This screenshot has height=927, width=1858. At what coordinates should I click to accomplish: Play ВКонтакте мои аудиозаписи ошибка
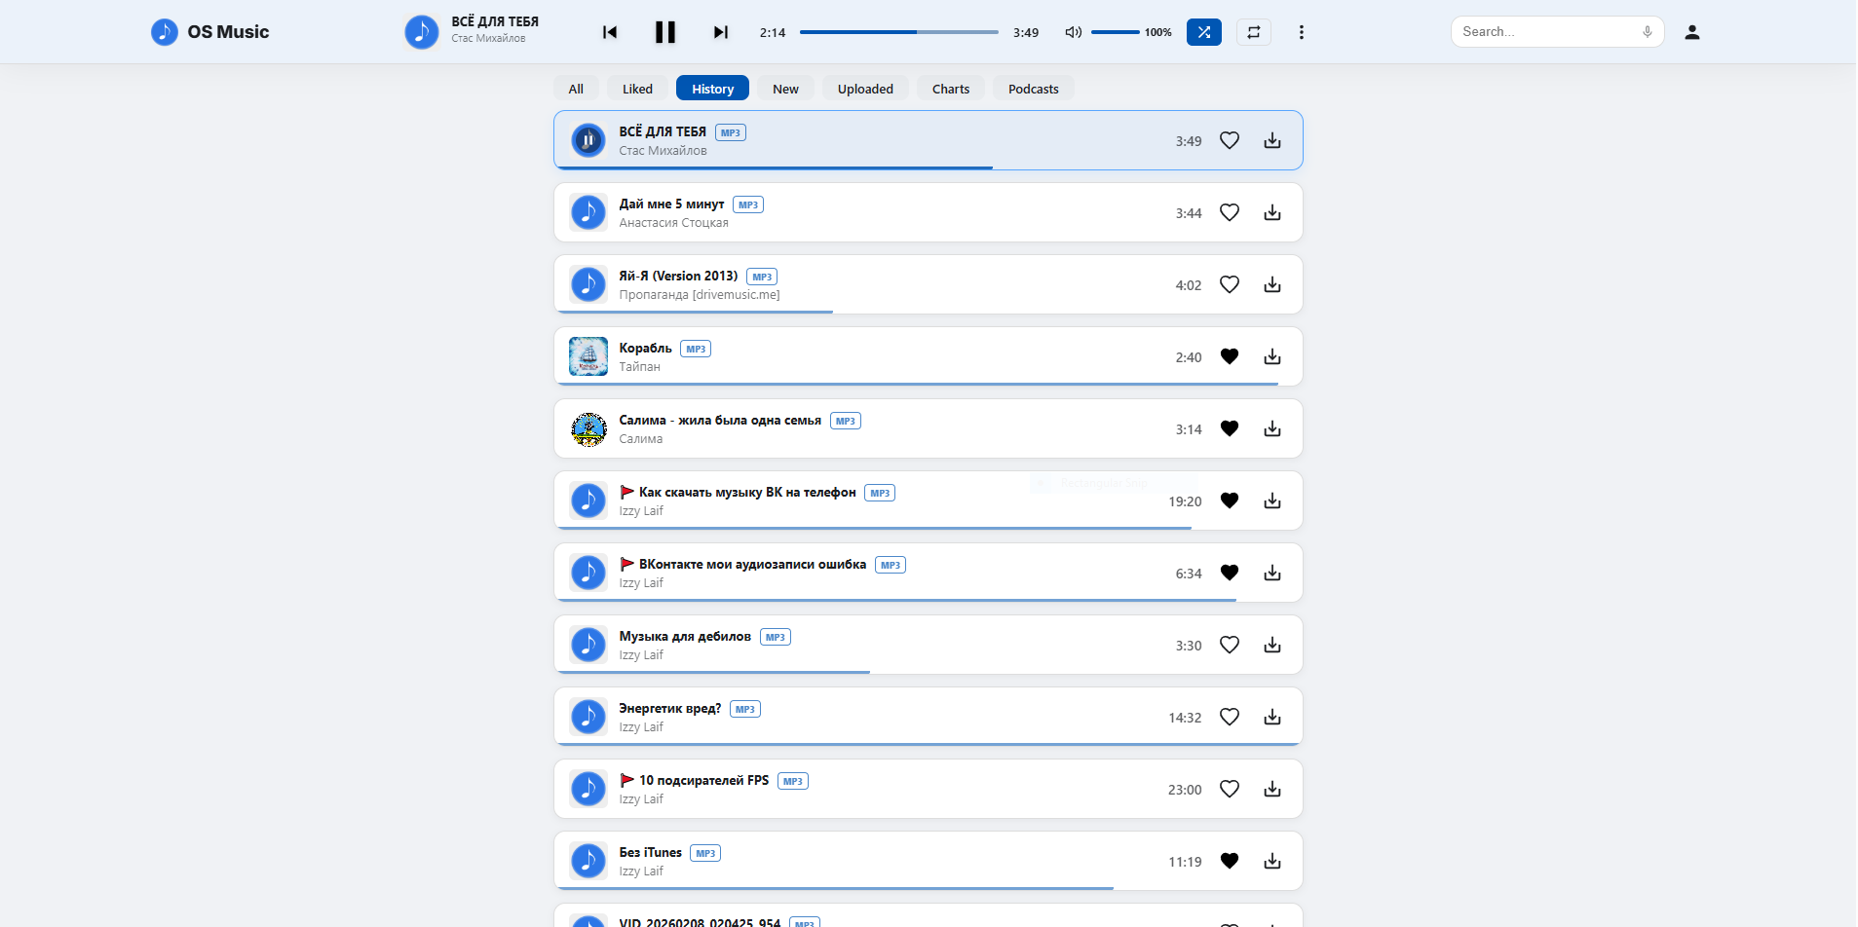[x=588, y=573]
